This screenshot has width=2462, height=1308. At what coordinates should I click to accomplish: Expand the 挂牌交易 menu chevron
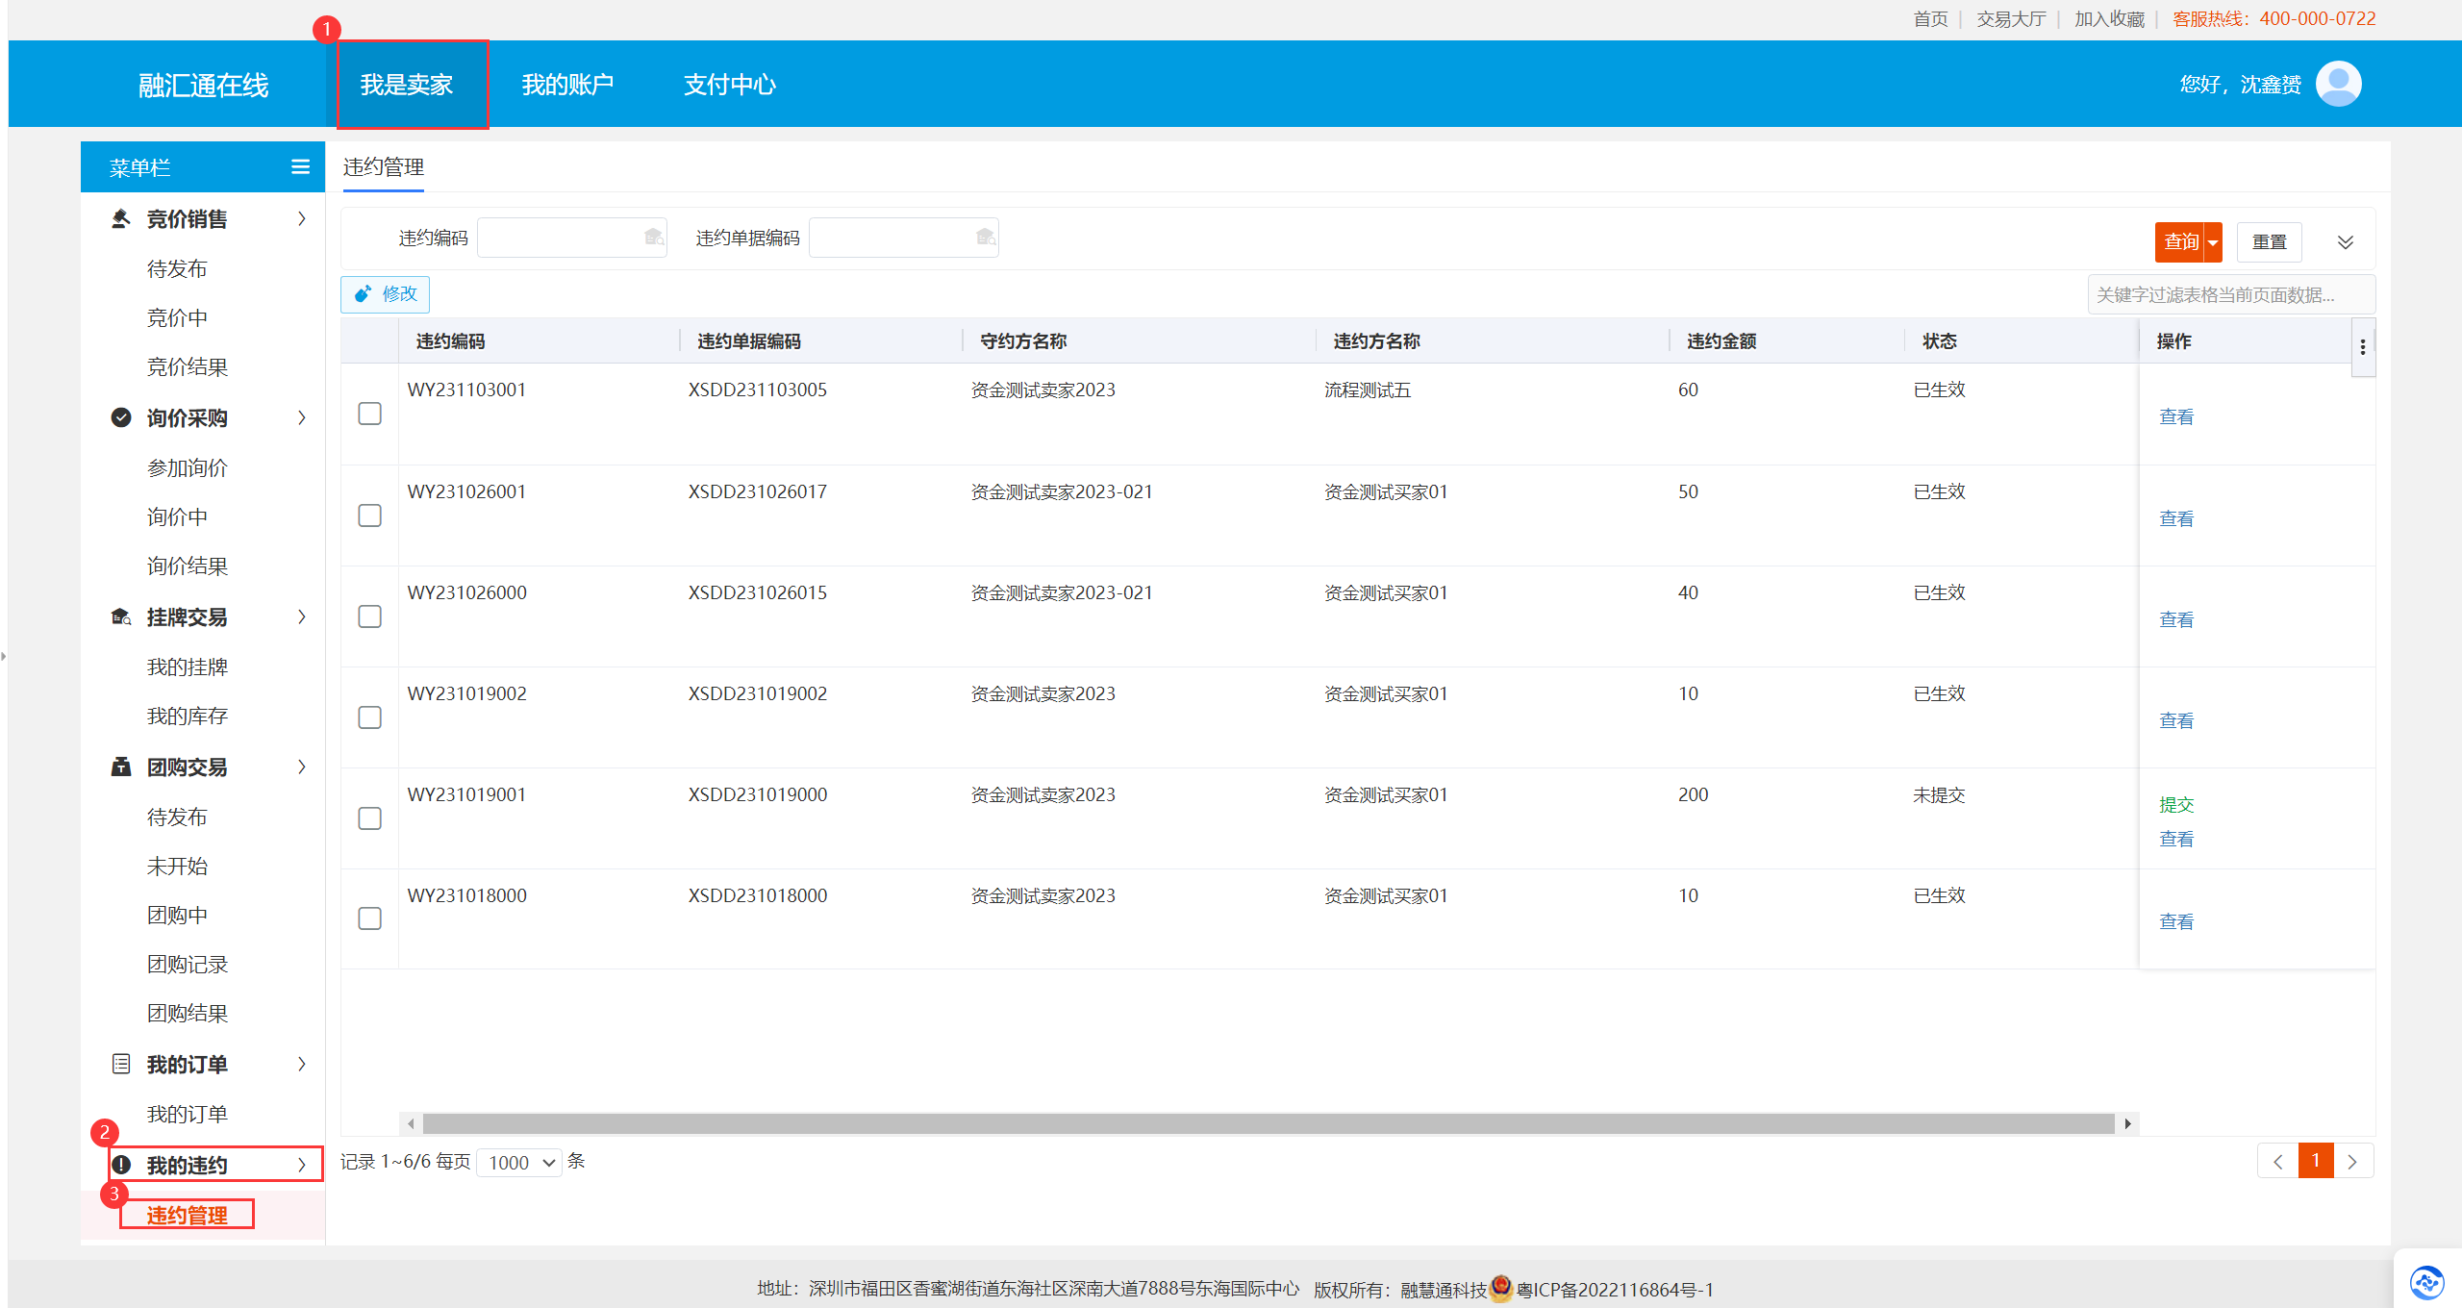point(302,616)
